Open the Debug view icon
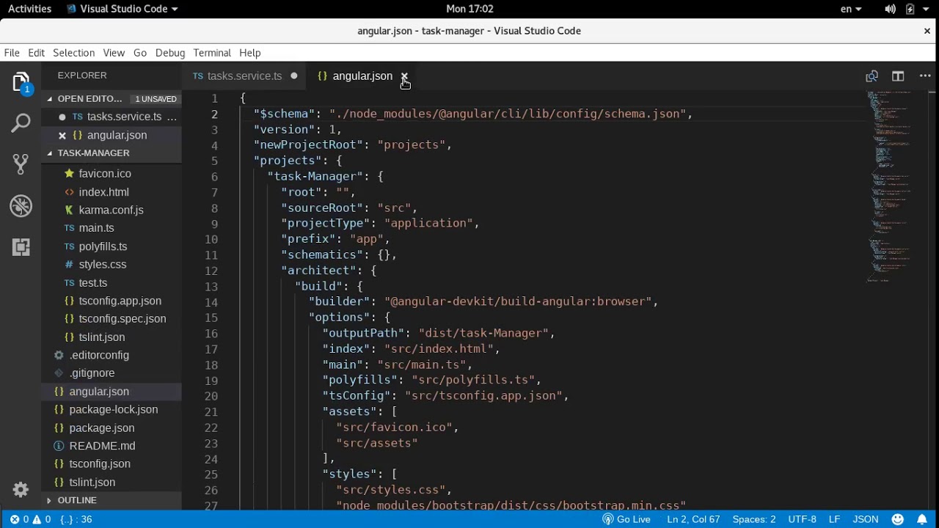This screenshot has width=939, height=528. click(21, 206)
